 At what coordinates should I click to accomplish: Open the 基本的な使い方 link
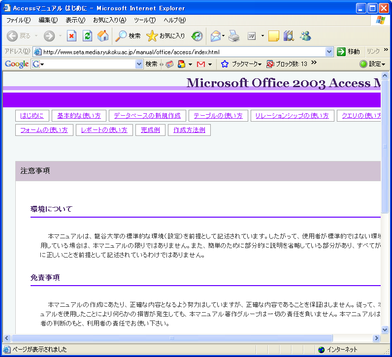79,116
